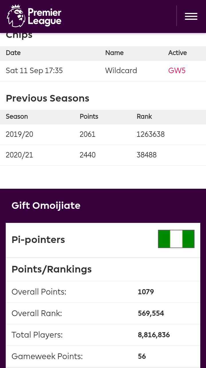Screen dimensions: 206x368
Task: Click the Name column header in Chips
Action: [x=114, y=53]
